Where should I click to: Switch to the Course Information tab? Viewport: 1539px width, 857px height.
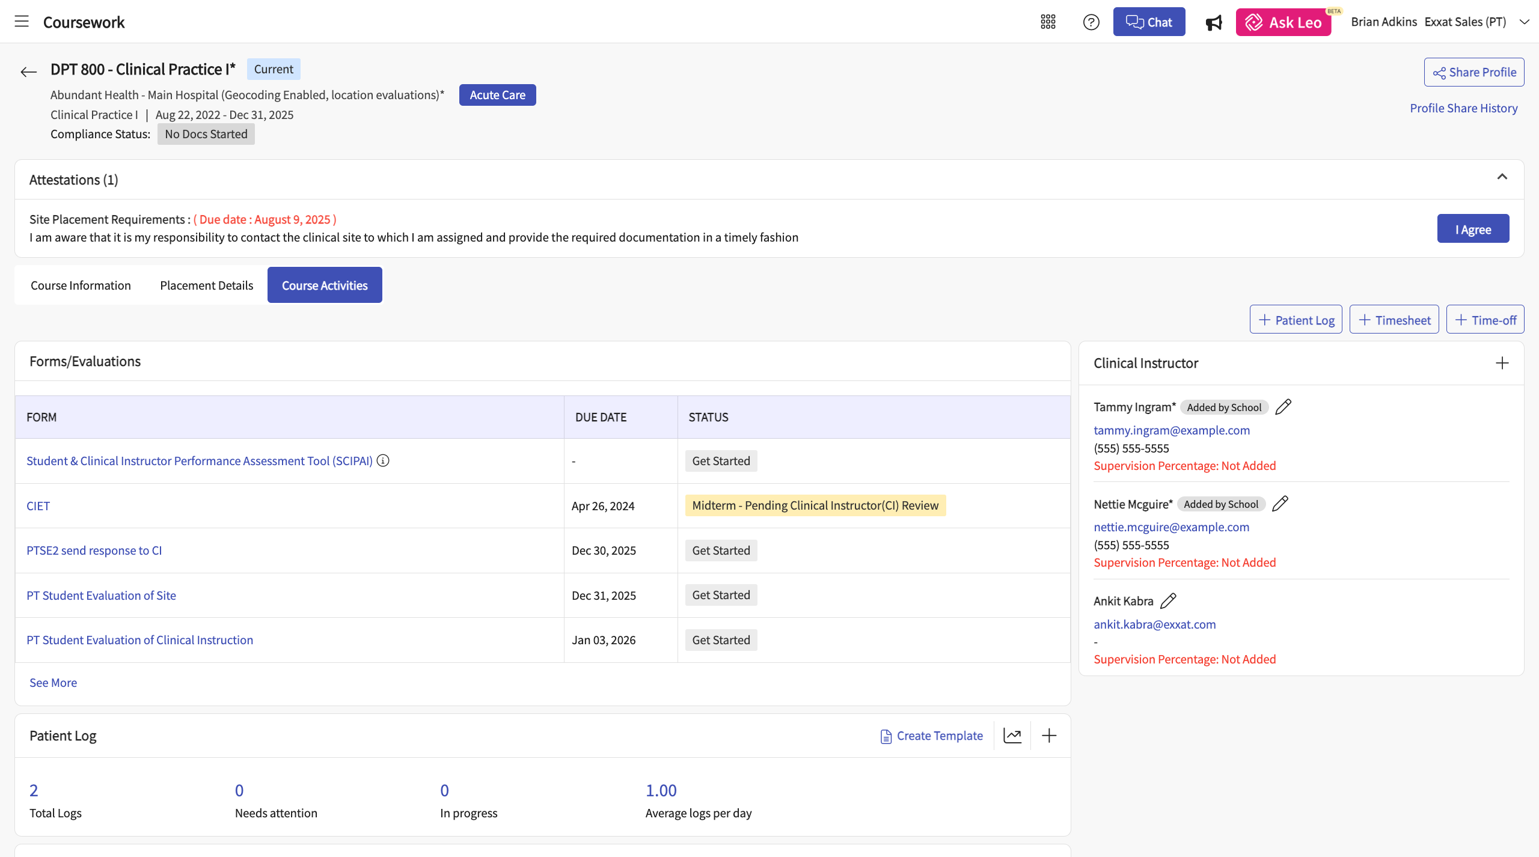[81, 285]
